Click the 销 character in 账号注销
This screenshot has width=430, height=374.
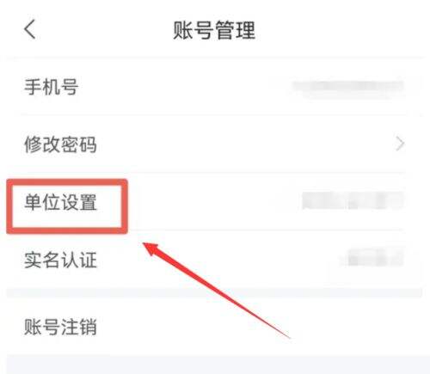point(88,327)
